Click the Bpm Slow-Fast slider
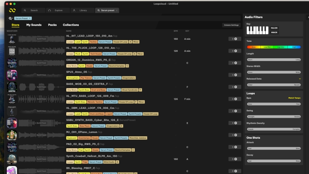 pyautogui.click(x=274, y=104)
